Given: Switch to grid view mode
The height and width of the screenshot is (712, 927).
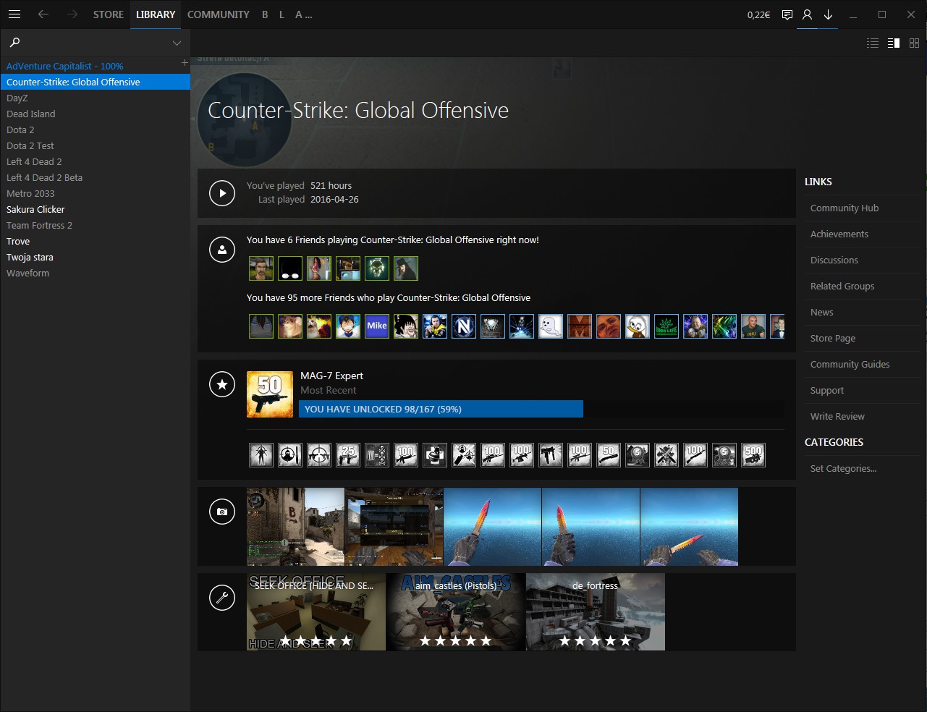Looking at the screenshot, I should (x=914, y=43).
